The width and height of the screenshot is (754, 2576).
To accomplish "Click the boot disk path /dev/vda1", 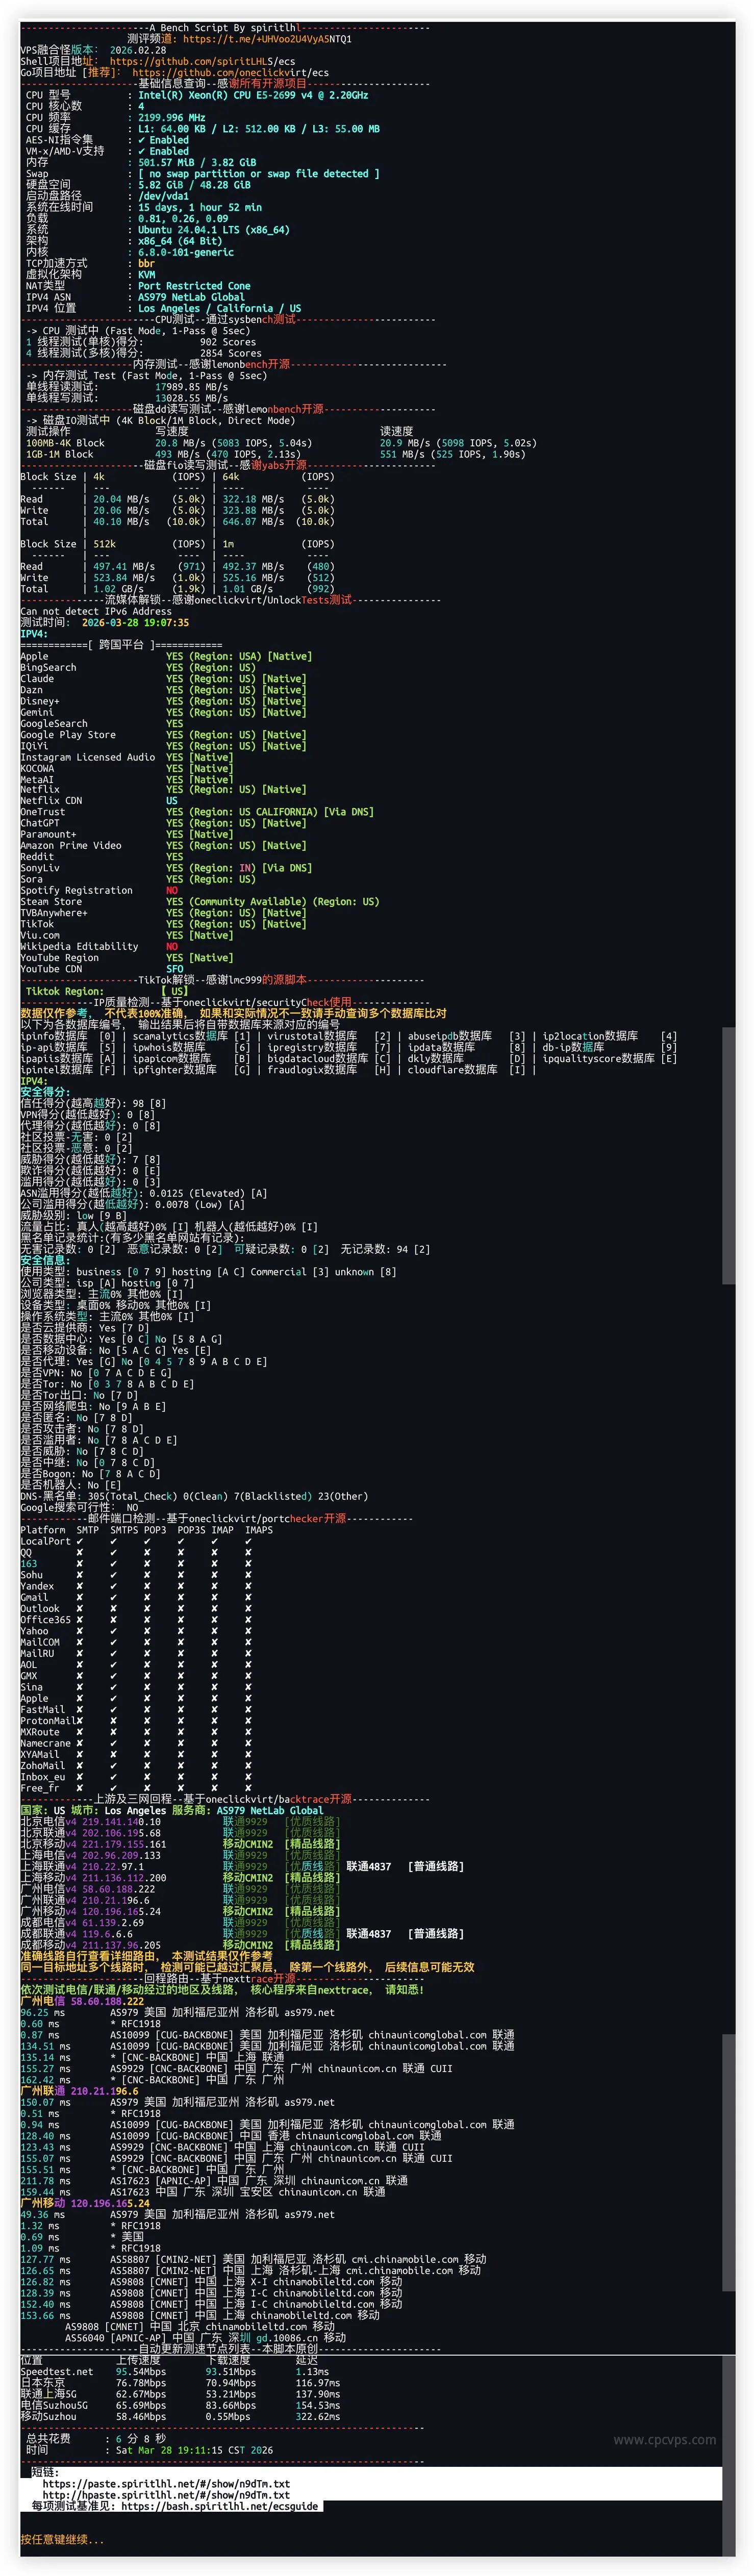I will coord(163,196).
